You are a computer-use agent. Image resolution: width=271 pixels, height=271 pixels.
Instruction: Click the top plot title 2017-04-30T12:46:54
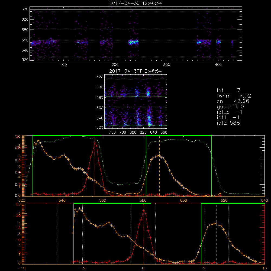[135, 3]
